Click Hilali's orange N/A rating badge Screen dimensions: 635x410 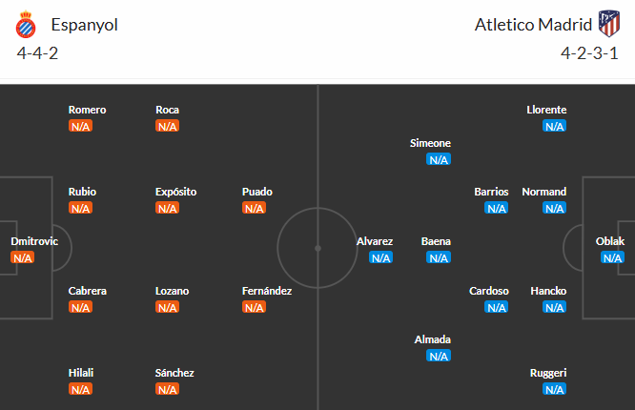pyautogui.click(x=81, y=389)
